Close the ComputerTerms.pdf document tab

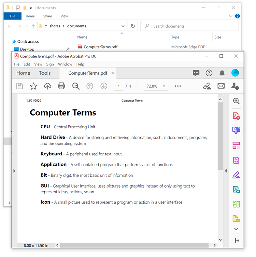click(x=113, y=73)
